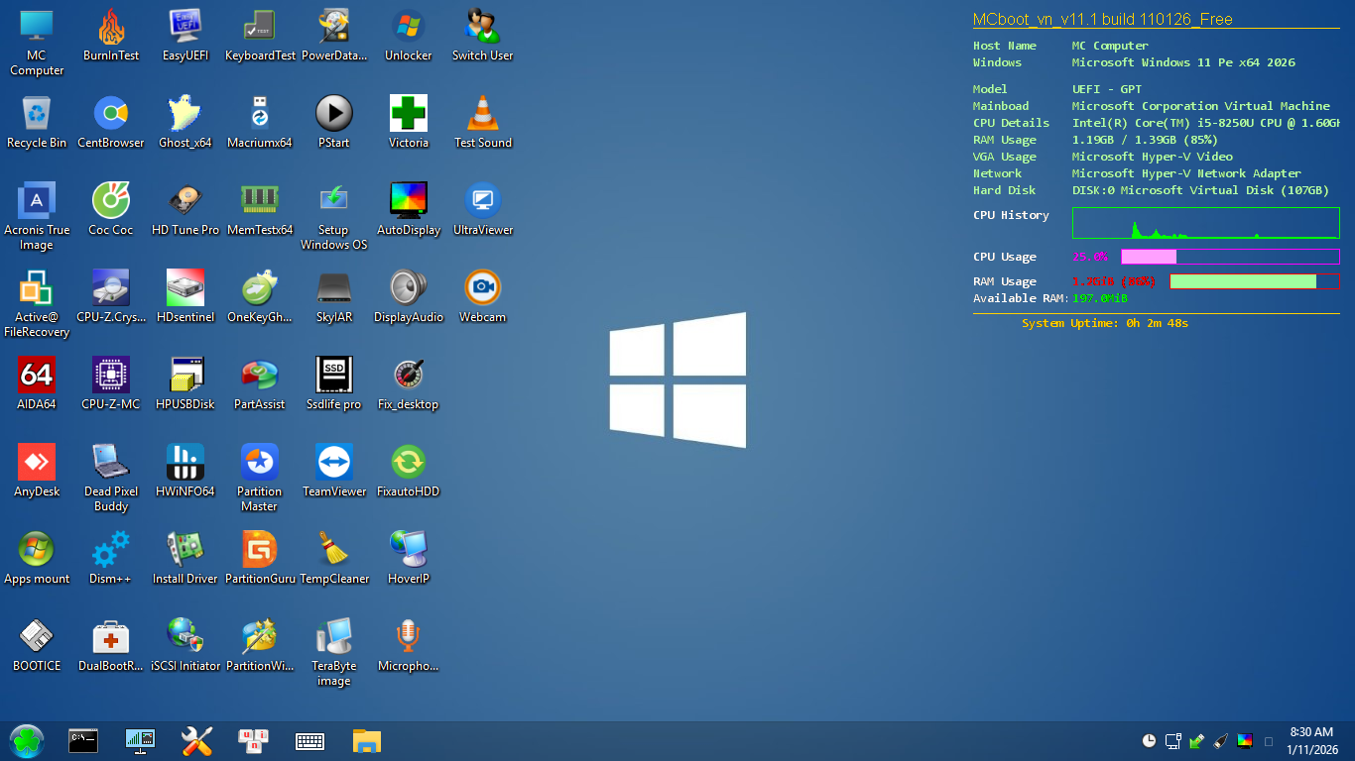Open File Explorer from the taskbar
This screenshot has width=1355, height=761.
[x=367, y=741]
